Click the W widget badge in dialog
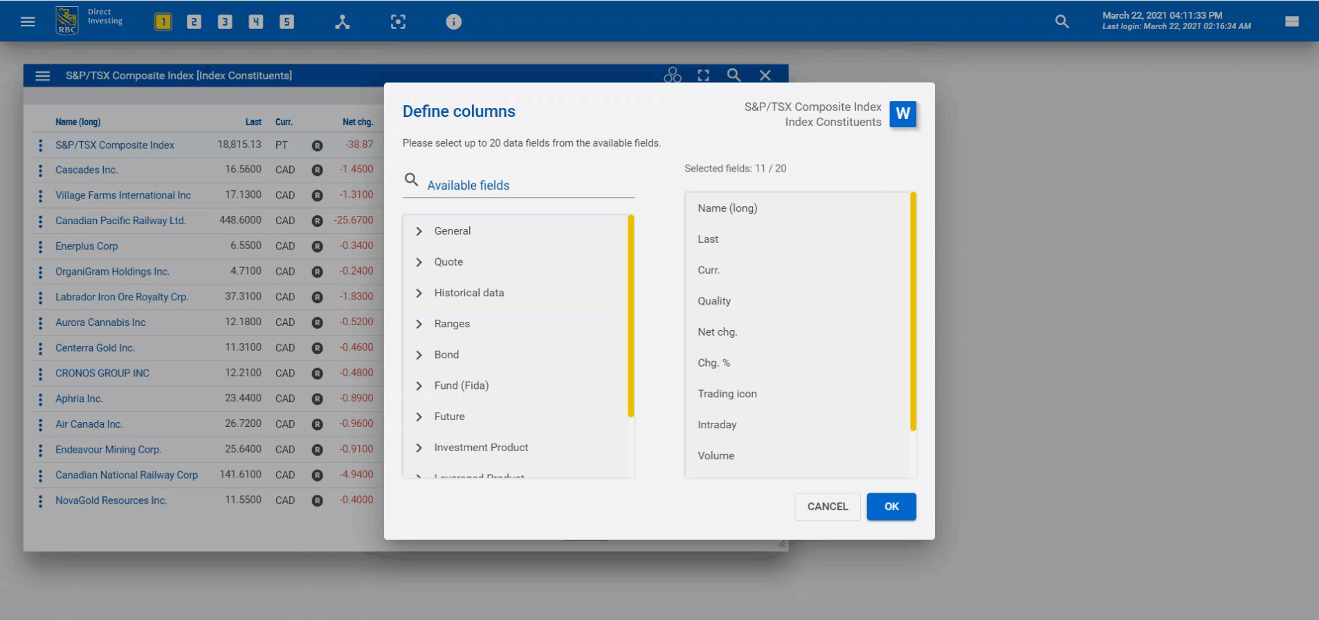 point(902,114)
